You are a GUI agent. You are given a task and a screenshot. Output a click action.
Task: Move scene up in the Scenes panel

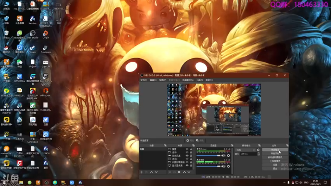coord(151,172)
